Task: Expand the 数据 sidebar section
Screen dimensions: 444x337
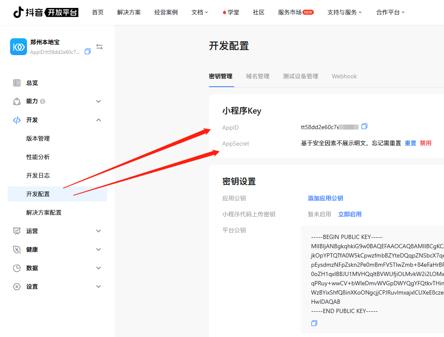Action: (x=99, y=268)
